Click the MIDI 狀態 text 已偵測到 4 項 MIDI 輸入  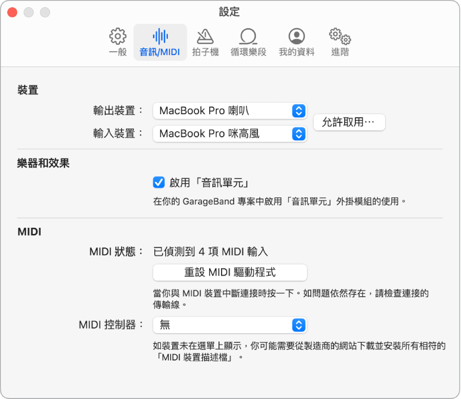[211, 252]
